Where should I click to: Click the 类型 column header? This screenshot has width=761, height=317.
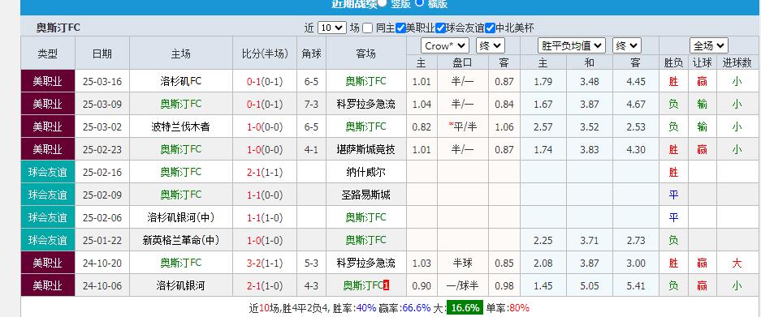tap(48, 54)
